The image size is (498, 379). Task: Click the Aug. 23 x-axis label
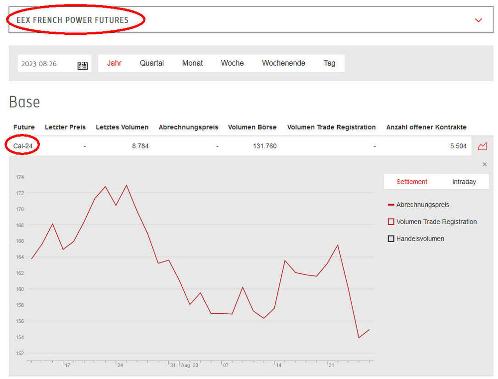click(x=190, y=366)
